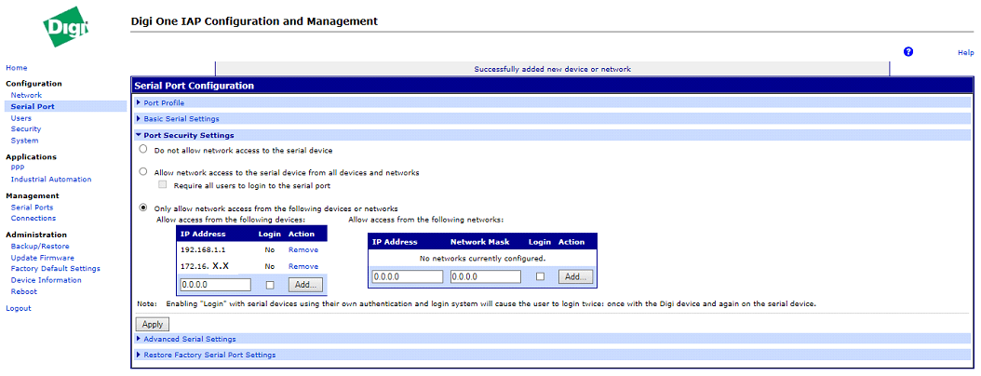
Task: Tick the Login checkbox in devices table
Action: (x=270, y=285)
